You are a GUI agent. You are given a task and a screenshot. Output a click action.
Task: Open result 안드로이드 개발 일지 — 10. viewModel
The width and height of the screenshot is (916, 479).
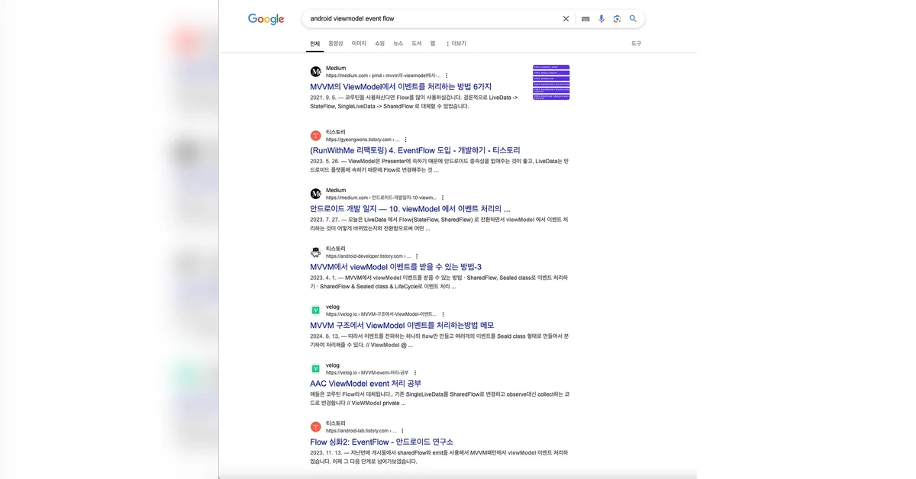click(410, 208)
